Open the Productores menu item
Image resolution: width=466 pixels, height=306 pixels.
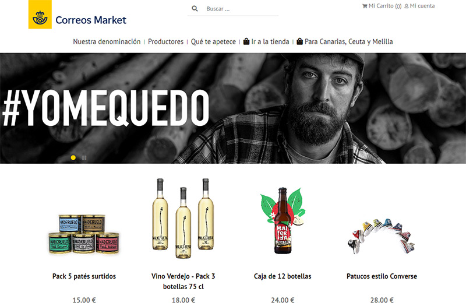point(165,41)
